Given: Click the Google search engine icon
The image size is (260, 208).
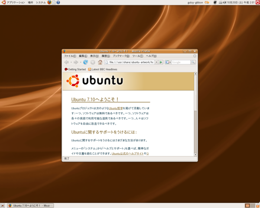Looking at the screenshot, I should point(167,62).
